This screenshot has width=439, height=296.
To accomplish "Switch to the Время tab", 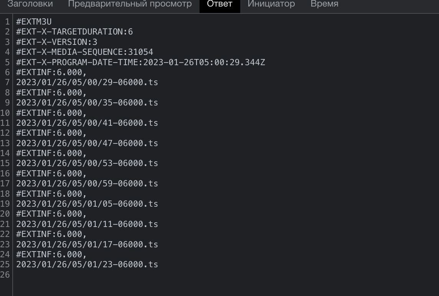I will 324,5.
